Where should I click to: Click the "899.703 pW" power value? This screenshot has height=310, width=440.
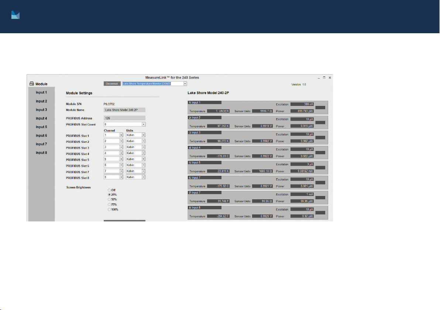[302, 111]
